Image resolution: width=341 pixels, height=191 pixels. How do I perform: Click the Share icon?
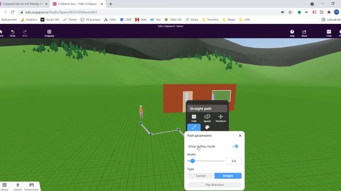point(304,33)
